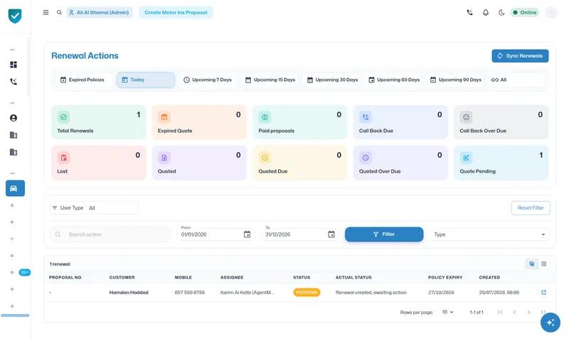Switch to table list view

[531, 264]
